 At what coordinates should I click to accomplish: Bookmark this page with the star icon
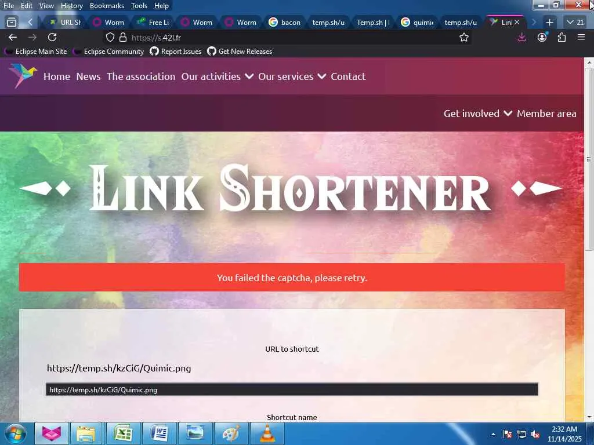click(463, 37)
